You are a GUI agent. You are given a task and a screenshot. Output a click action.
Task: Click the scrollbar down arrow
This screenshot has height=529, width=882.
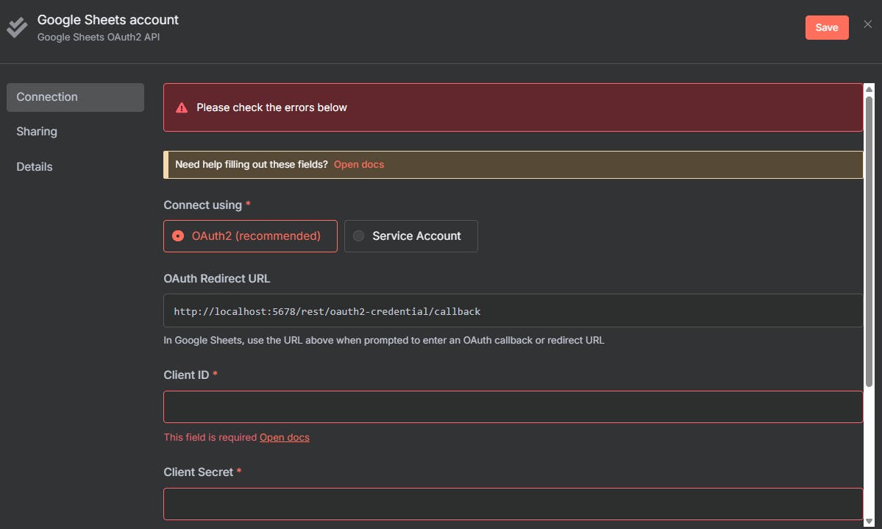869,521
